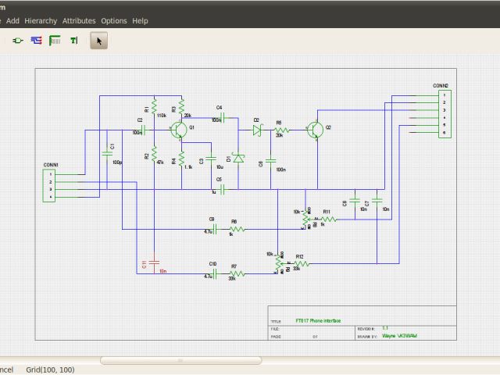Click the Wayne VK3WAM drawn-by text
This screenshot has width=500, height=375.
tap(399, 335)
